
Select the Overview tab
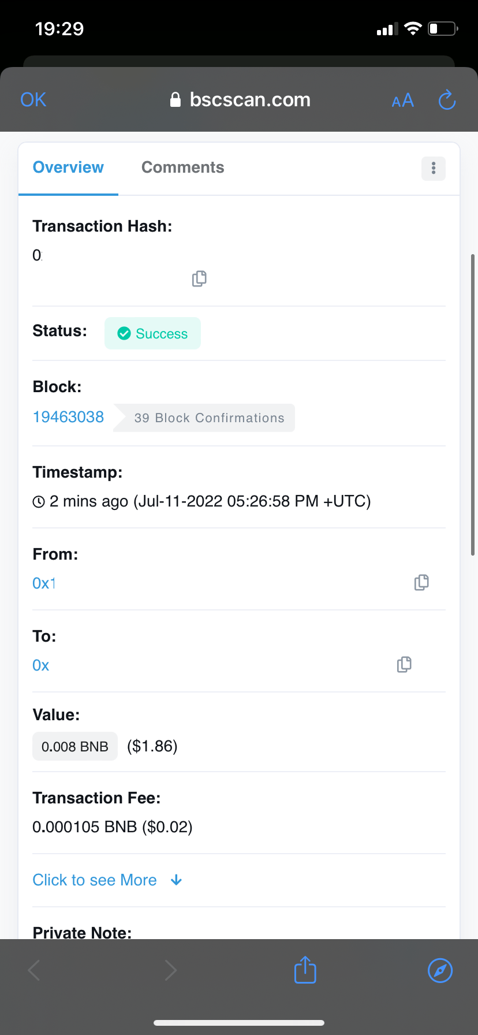(x=68, y=167)
